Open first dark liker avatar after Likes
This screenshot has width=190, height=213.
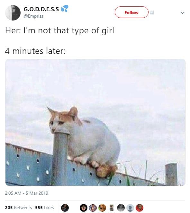(x=65, y=208)
